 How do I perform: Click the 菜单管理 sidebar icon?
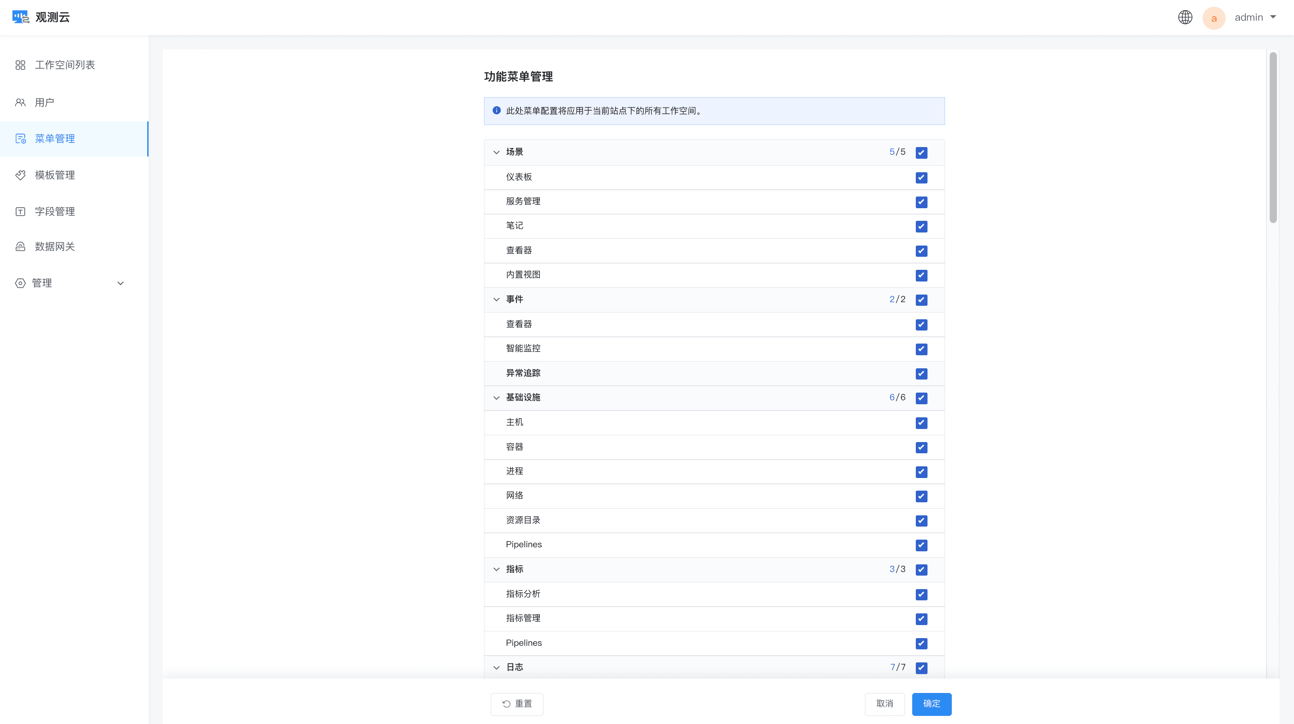(20, 139)
